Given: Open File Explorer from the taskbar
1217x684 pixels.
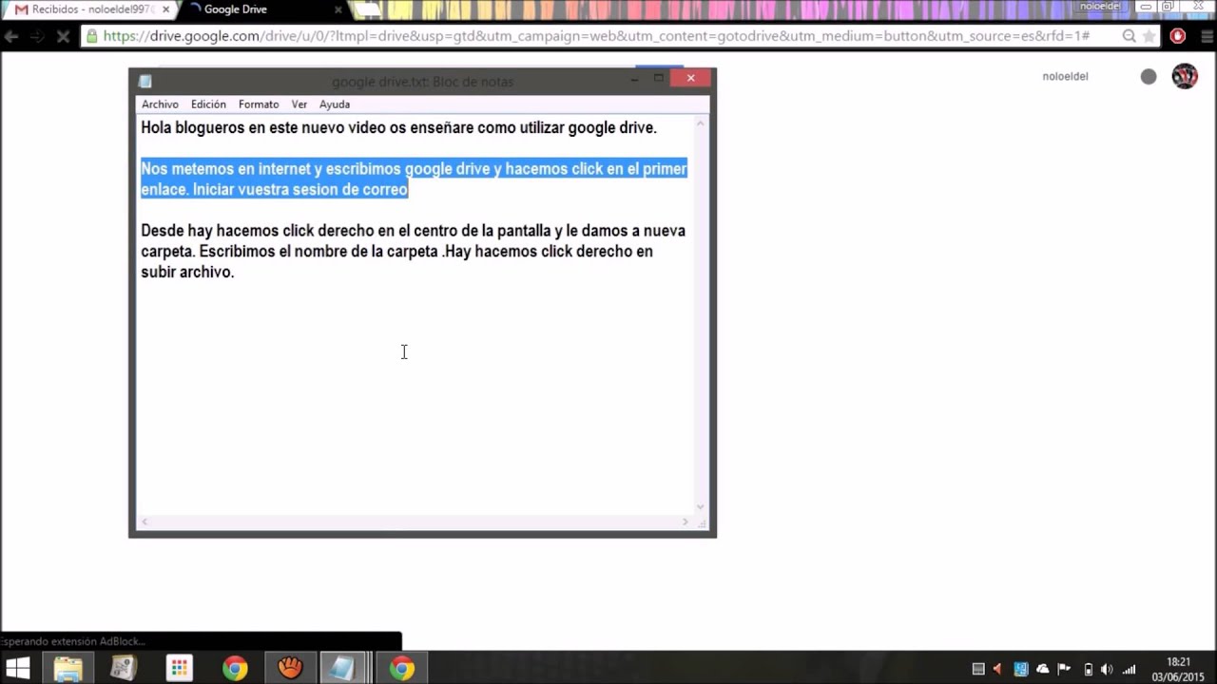Looking at the screenshot, I should click(68, 669).
